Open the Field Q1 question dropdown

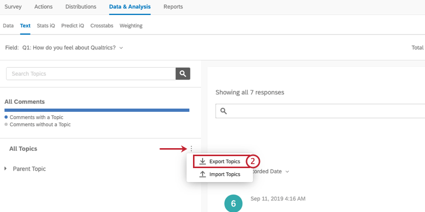click(121, 48)
